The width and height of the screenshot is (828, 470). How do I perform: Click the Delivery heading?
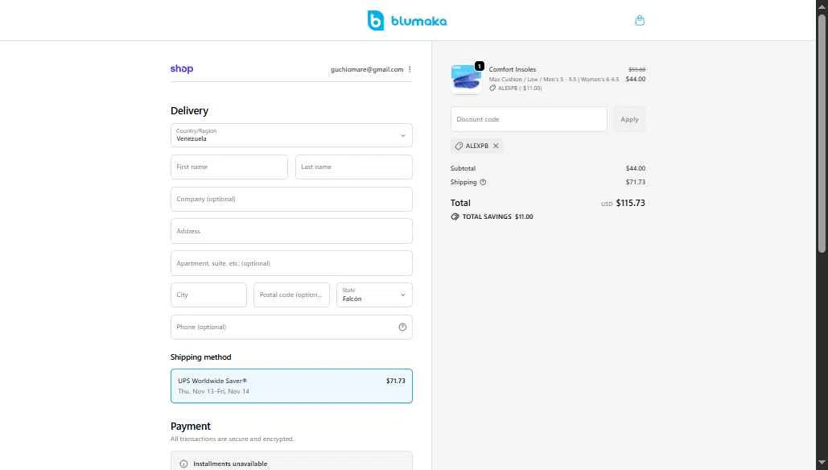tap(189, 111)
